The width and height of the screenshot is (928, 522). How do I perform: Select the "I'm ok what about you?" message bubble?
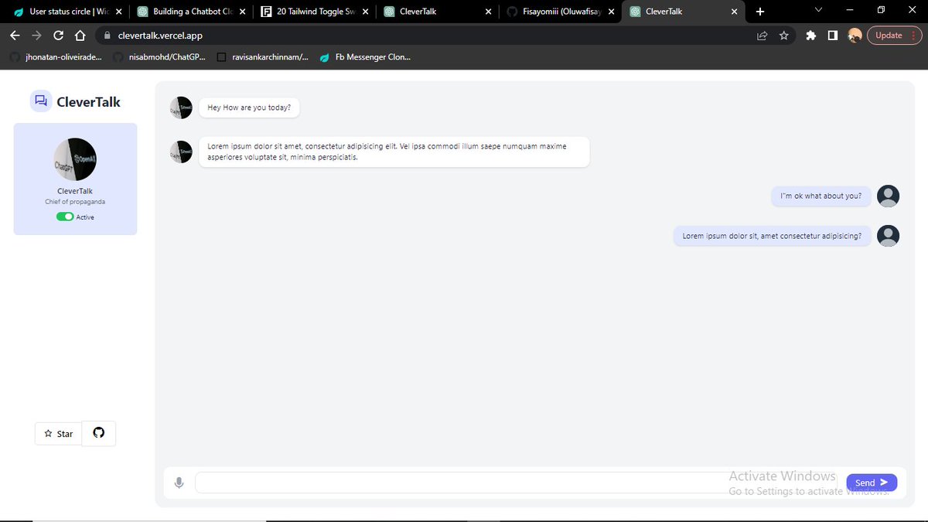click(x=821, y=196)
